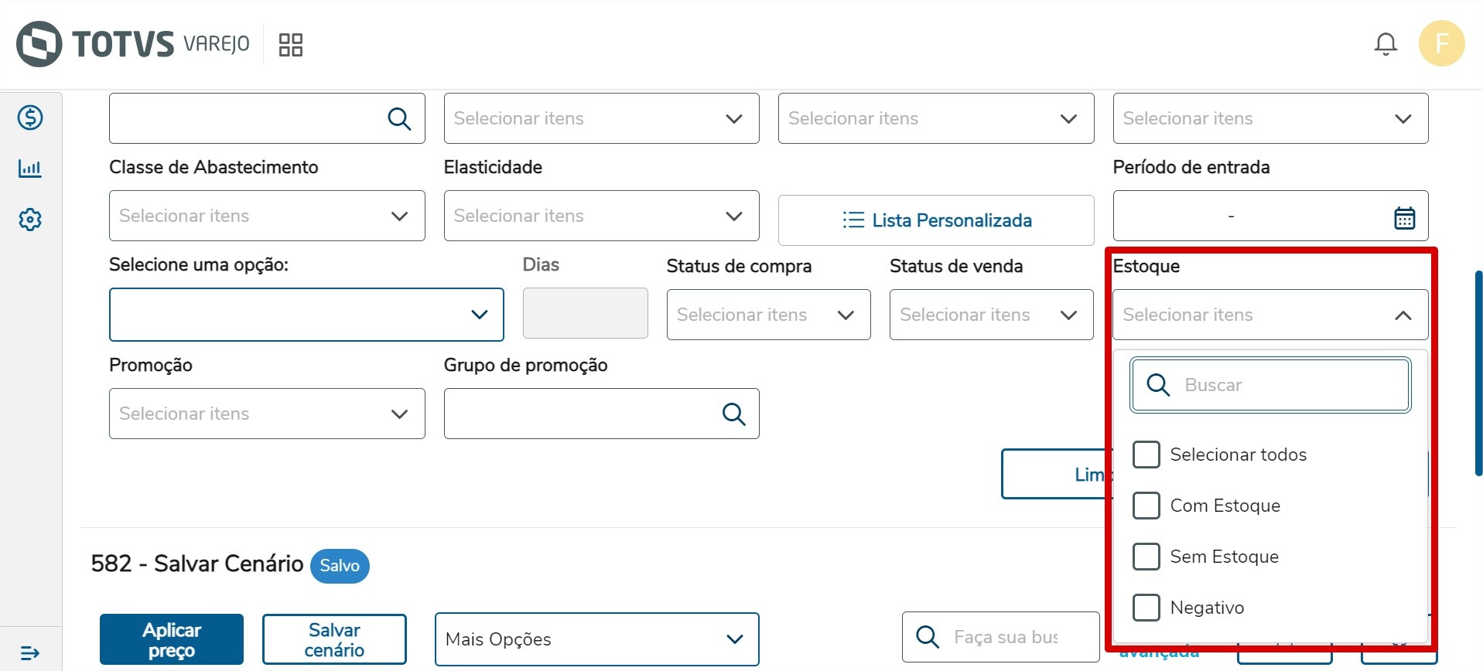
Task: Open the pricing dollar sidebar icon
Action: coord(30,118)
